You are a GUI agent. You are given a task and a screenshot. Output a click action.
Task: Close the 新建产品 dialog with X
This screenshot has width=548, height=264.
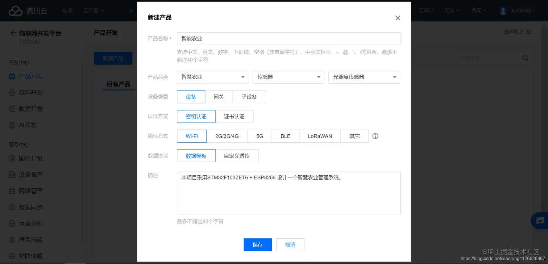click(x=398, y=18)
